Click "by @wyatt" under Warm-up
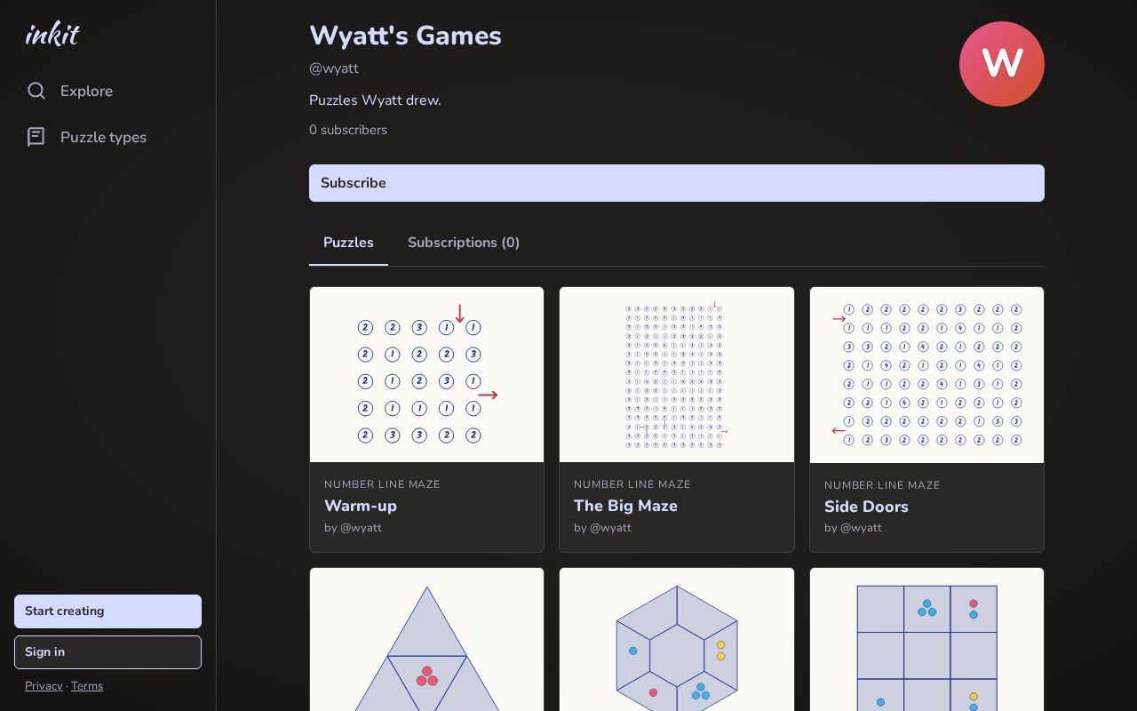This screenshot has height=711, width=1137. click(353, 528)
